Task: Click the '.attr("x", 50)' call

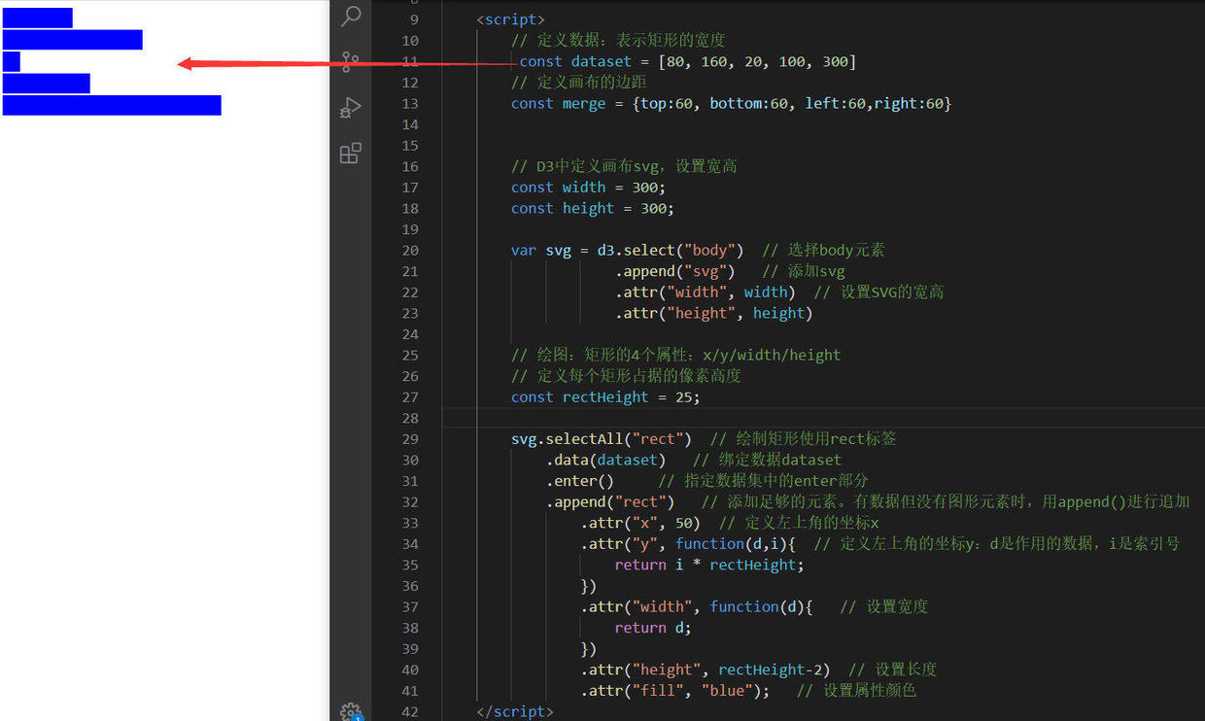Action: (x=640, y=523)
